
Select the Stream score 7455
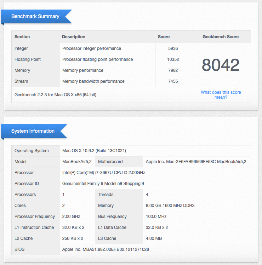[173, 81]
